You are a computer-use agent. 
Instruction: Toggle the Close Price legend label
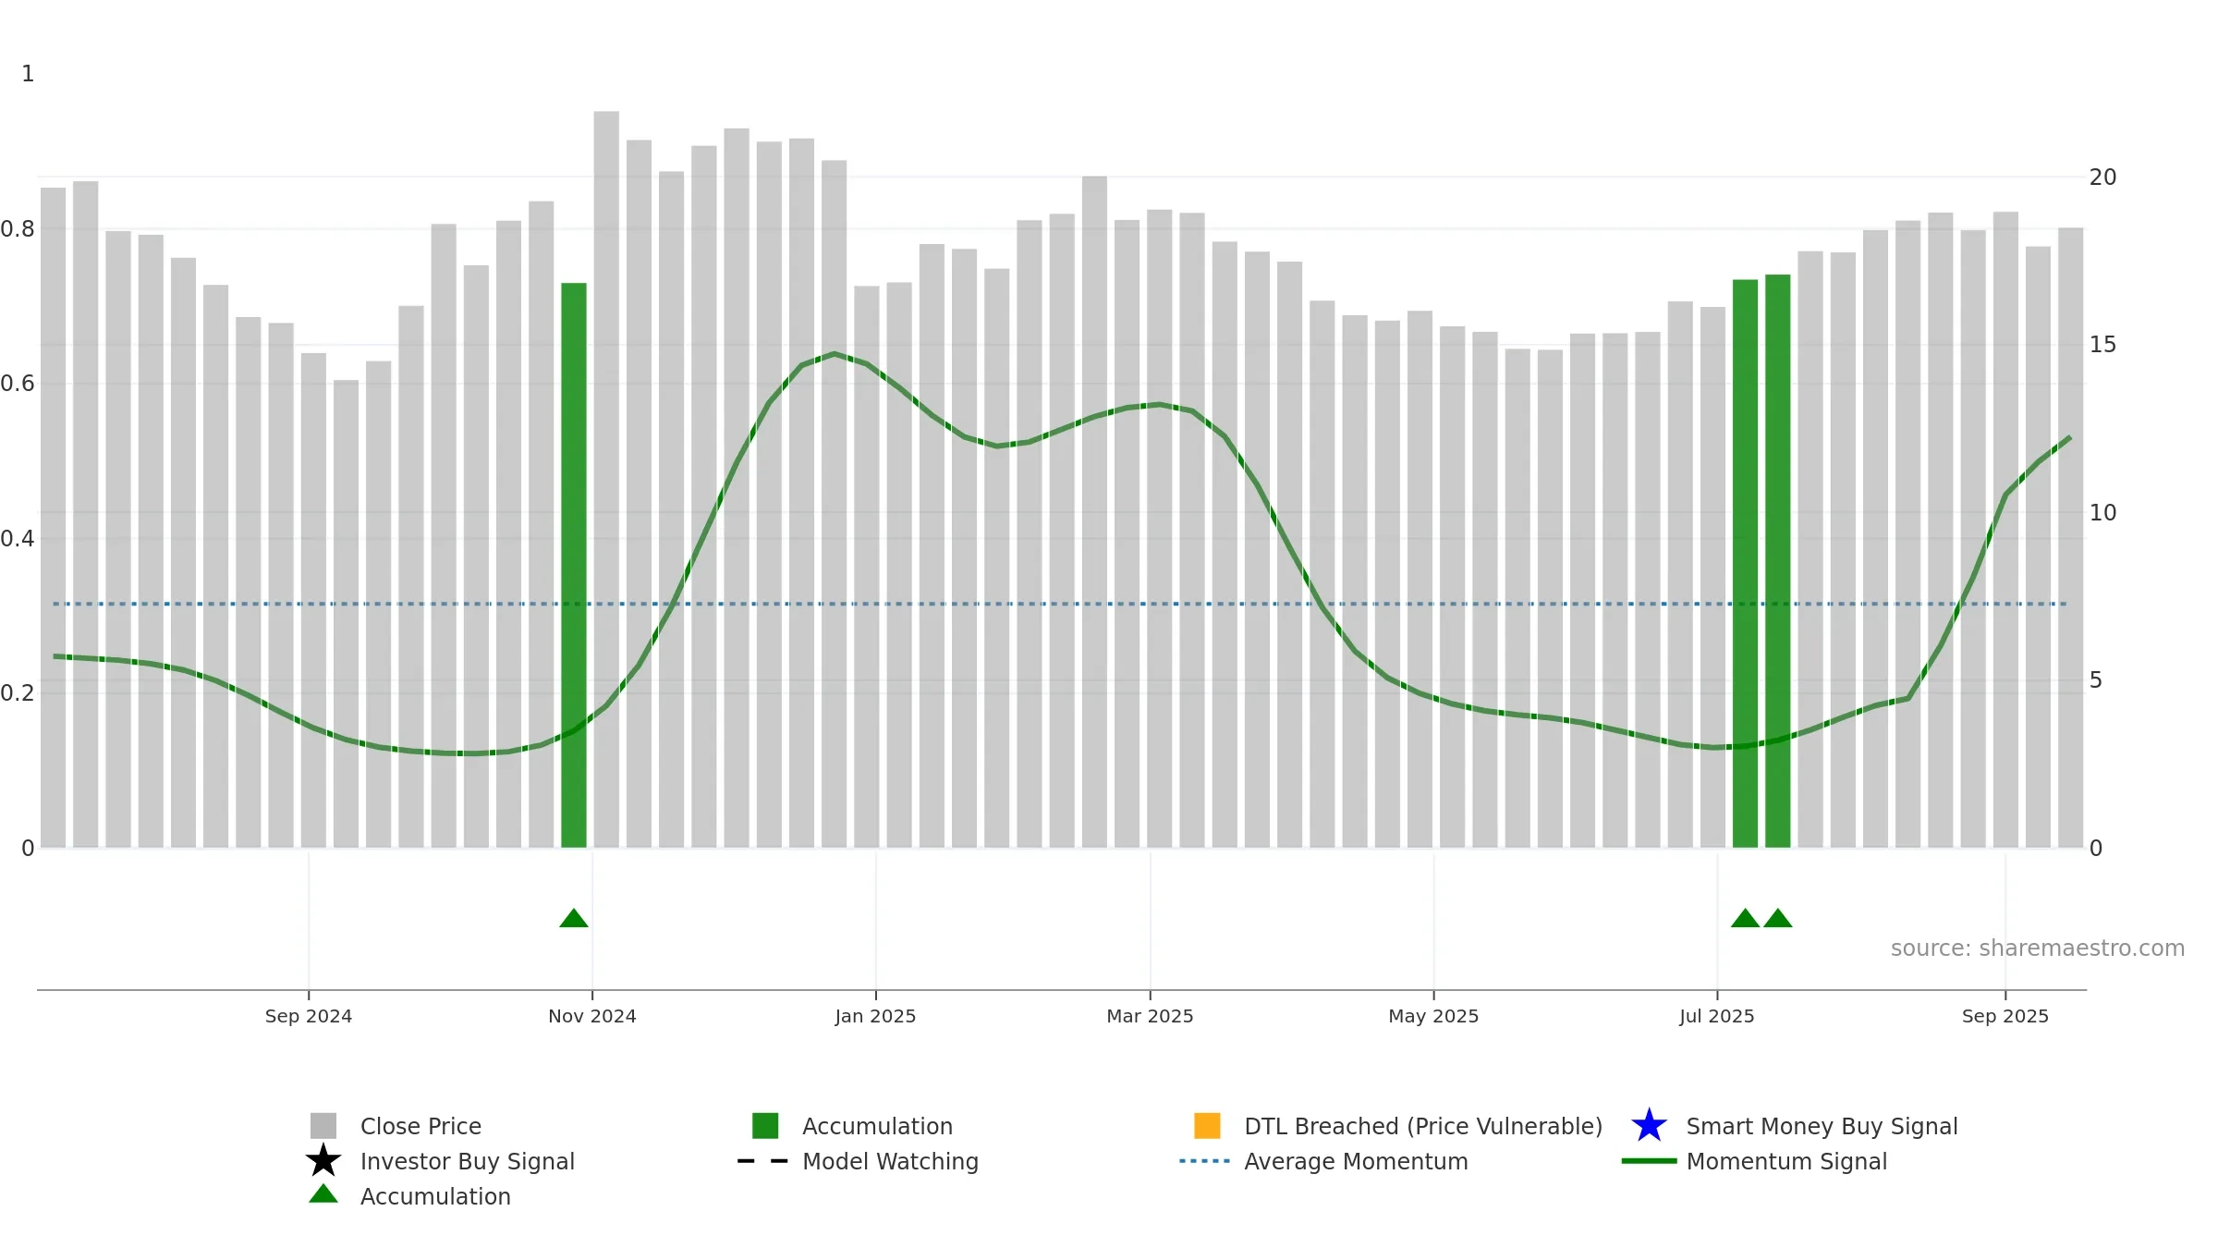click(420, 1126)
